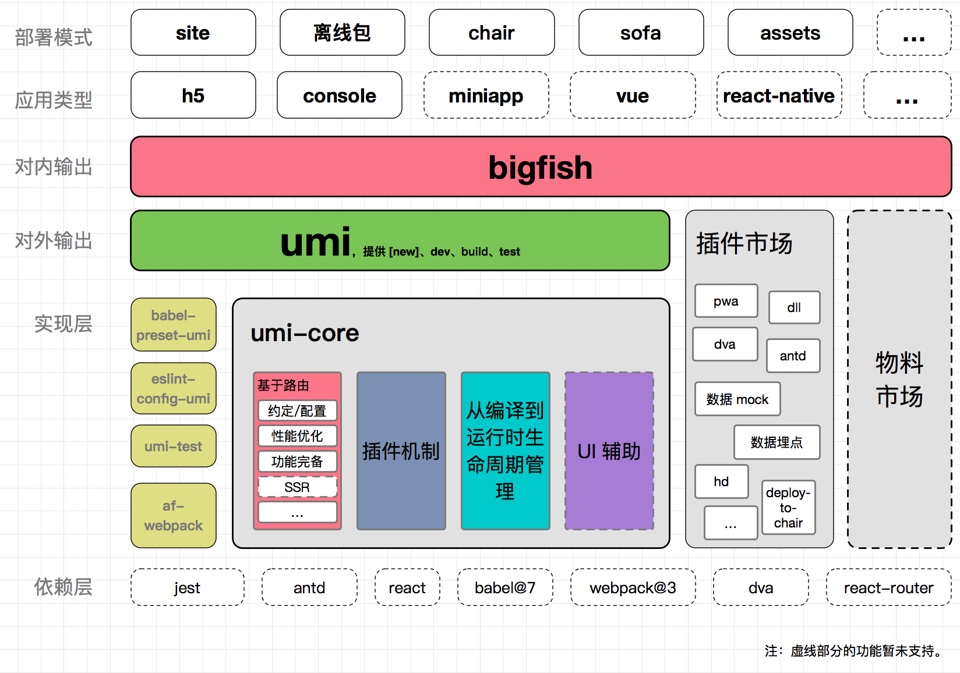The image size is (960, 673).
Task: Click the 应用类型 row label
Action: 54,100
